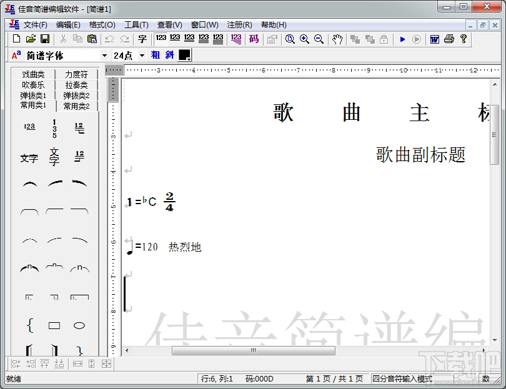The width and height of the screenshot is (506, 389).
Task: Open the 查看(V) menu
Action: pyautogui.click(x=170, y=25)
